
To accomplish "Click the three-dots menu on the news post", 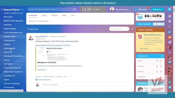I will [128, 36].
